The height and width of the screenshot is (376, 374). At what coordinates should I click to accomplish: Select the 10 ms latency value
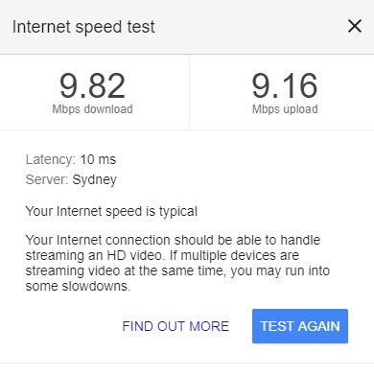pos(98,159)
